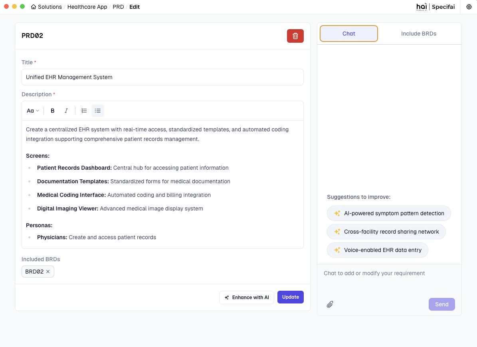This screenshot has width=477, height=347.
Task: Insert a numbered list in the description
Action: click(x=84, y=111)
